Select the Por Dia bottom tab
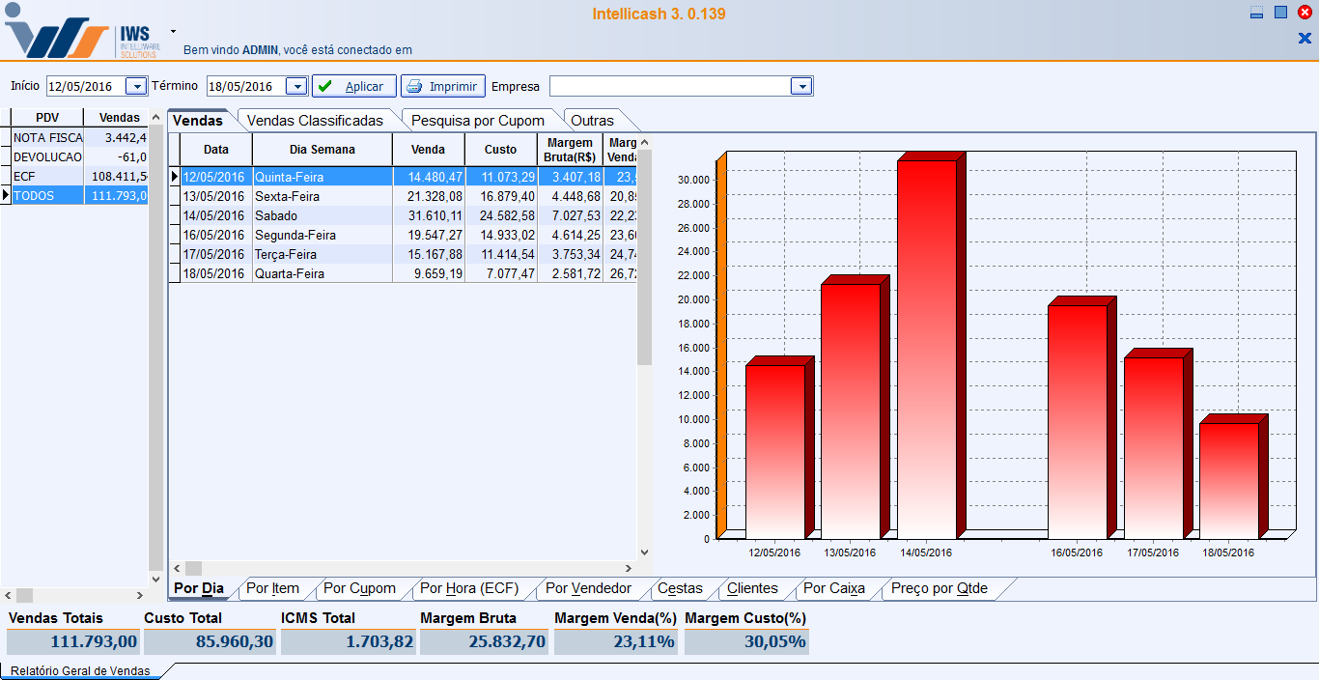Screen dimensions: 1319x680 (x=199, y=588)
